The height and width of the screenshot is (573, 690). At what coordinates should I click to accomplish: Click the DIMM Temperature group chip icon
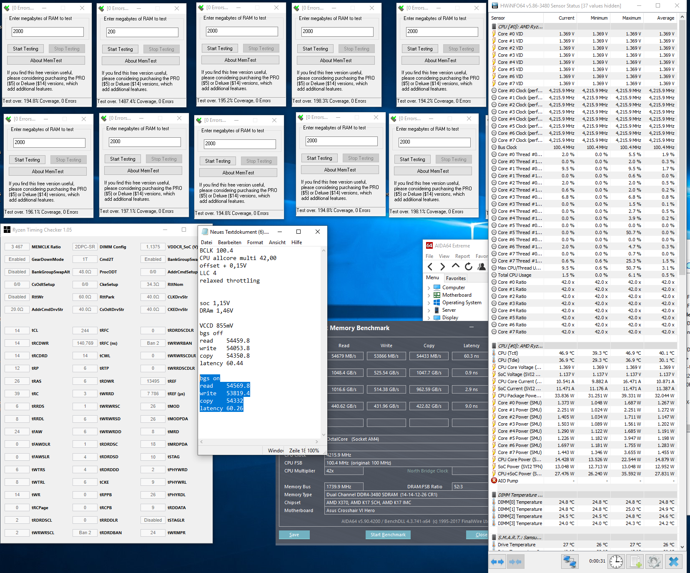point(494,495)
